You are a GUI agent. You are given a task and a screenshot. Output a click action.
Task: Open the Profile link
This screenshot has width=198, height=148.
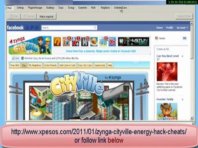[x=170, y=28]
